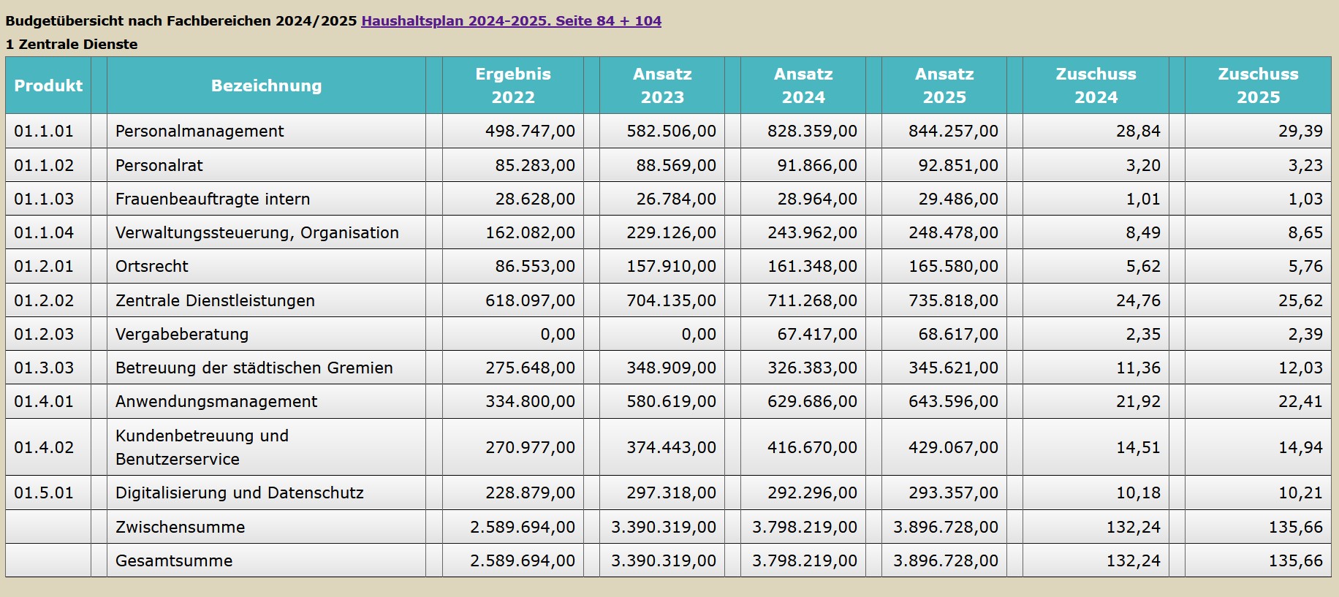Viewport: 1339px width, 597px height.
Task: Click Zwischensumme Ansatz 2024 value 3.798.219,00
Action: (804, 527)
